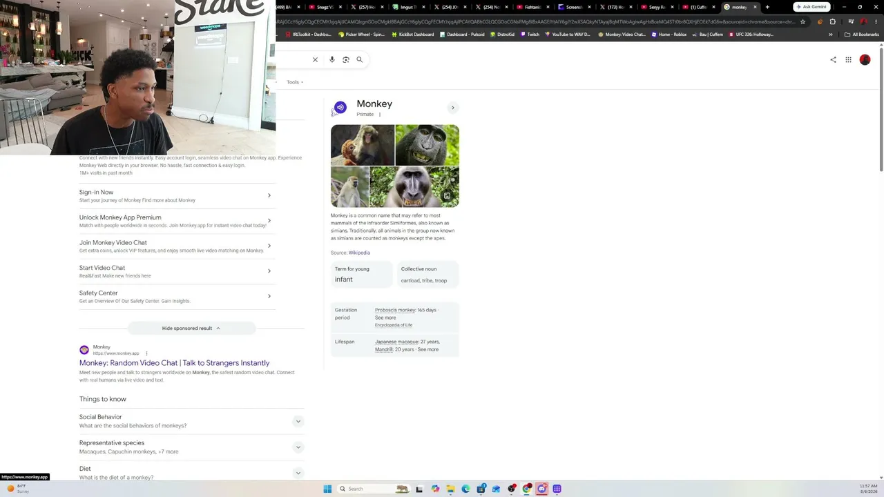Open the Google account profile picture
The image size is (884, 497).
(865, 60)
